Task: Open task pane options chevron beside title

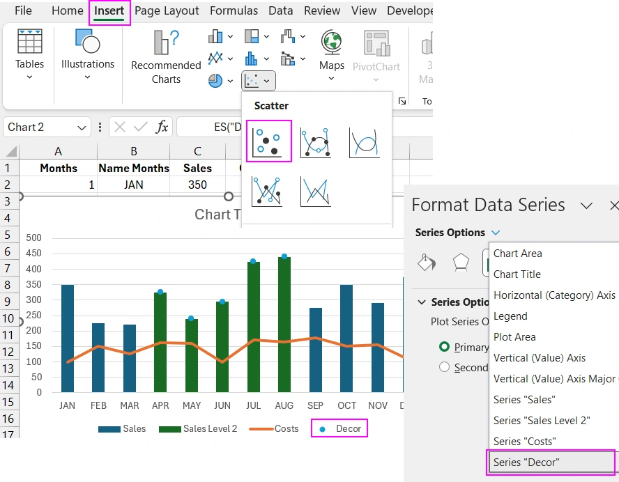Action: tap(587, 205)
